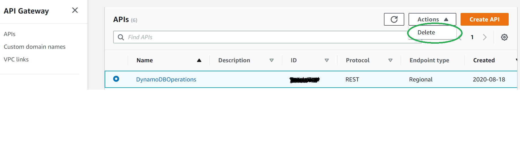520x164 pixels.
Task: Select the DynamoDBOperations radio button
Action: (x=116, y=79)
